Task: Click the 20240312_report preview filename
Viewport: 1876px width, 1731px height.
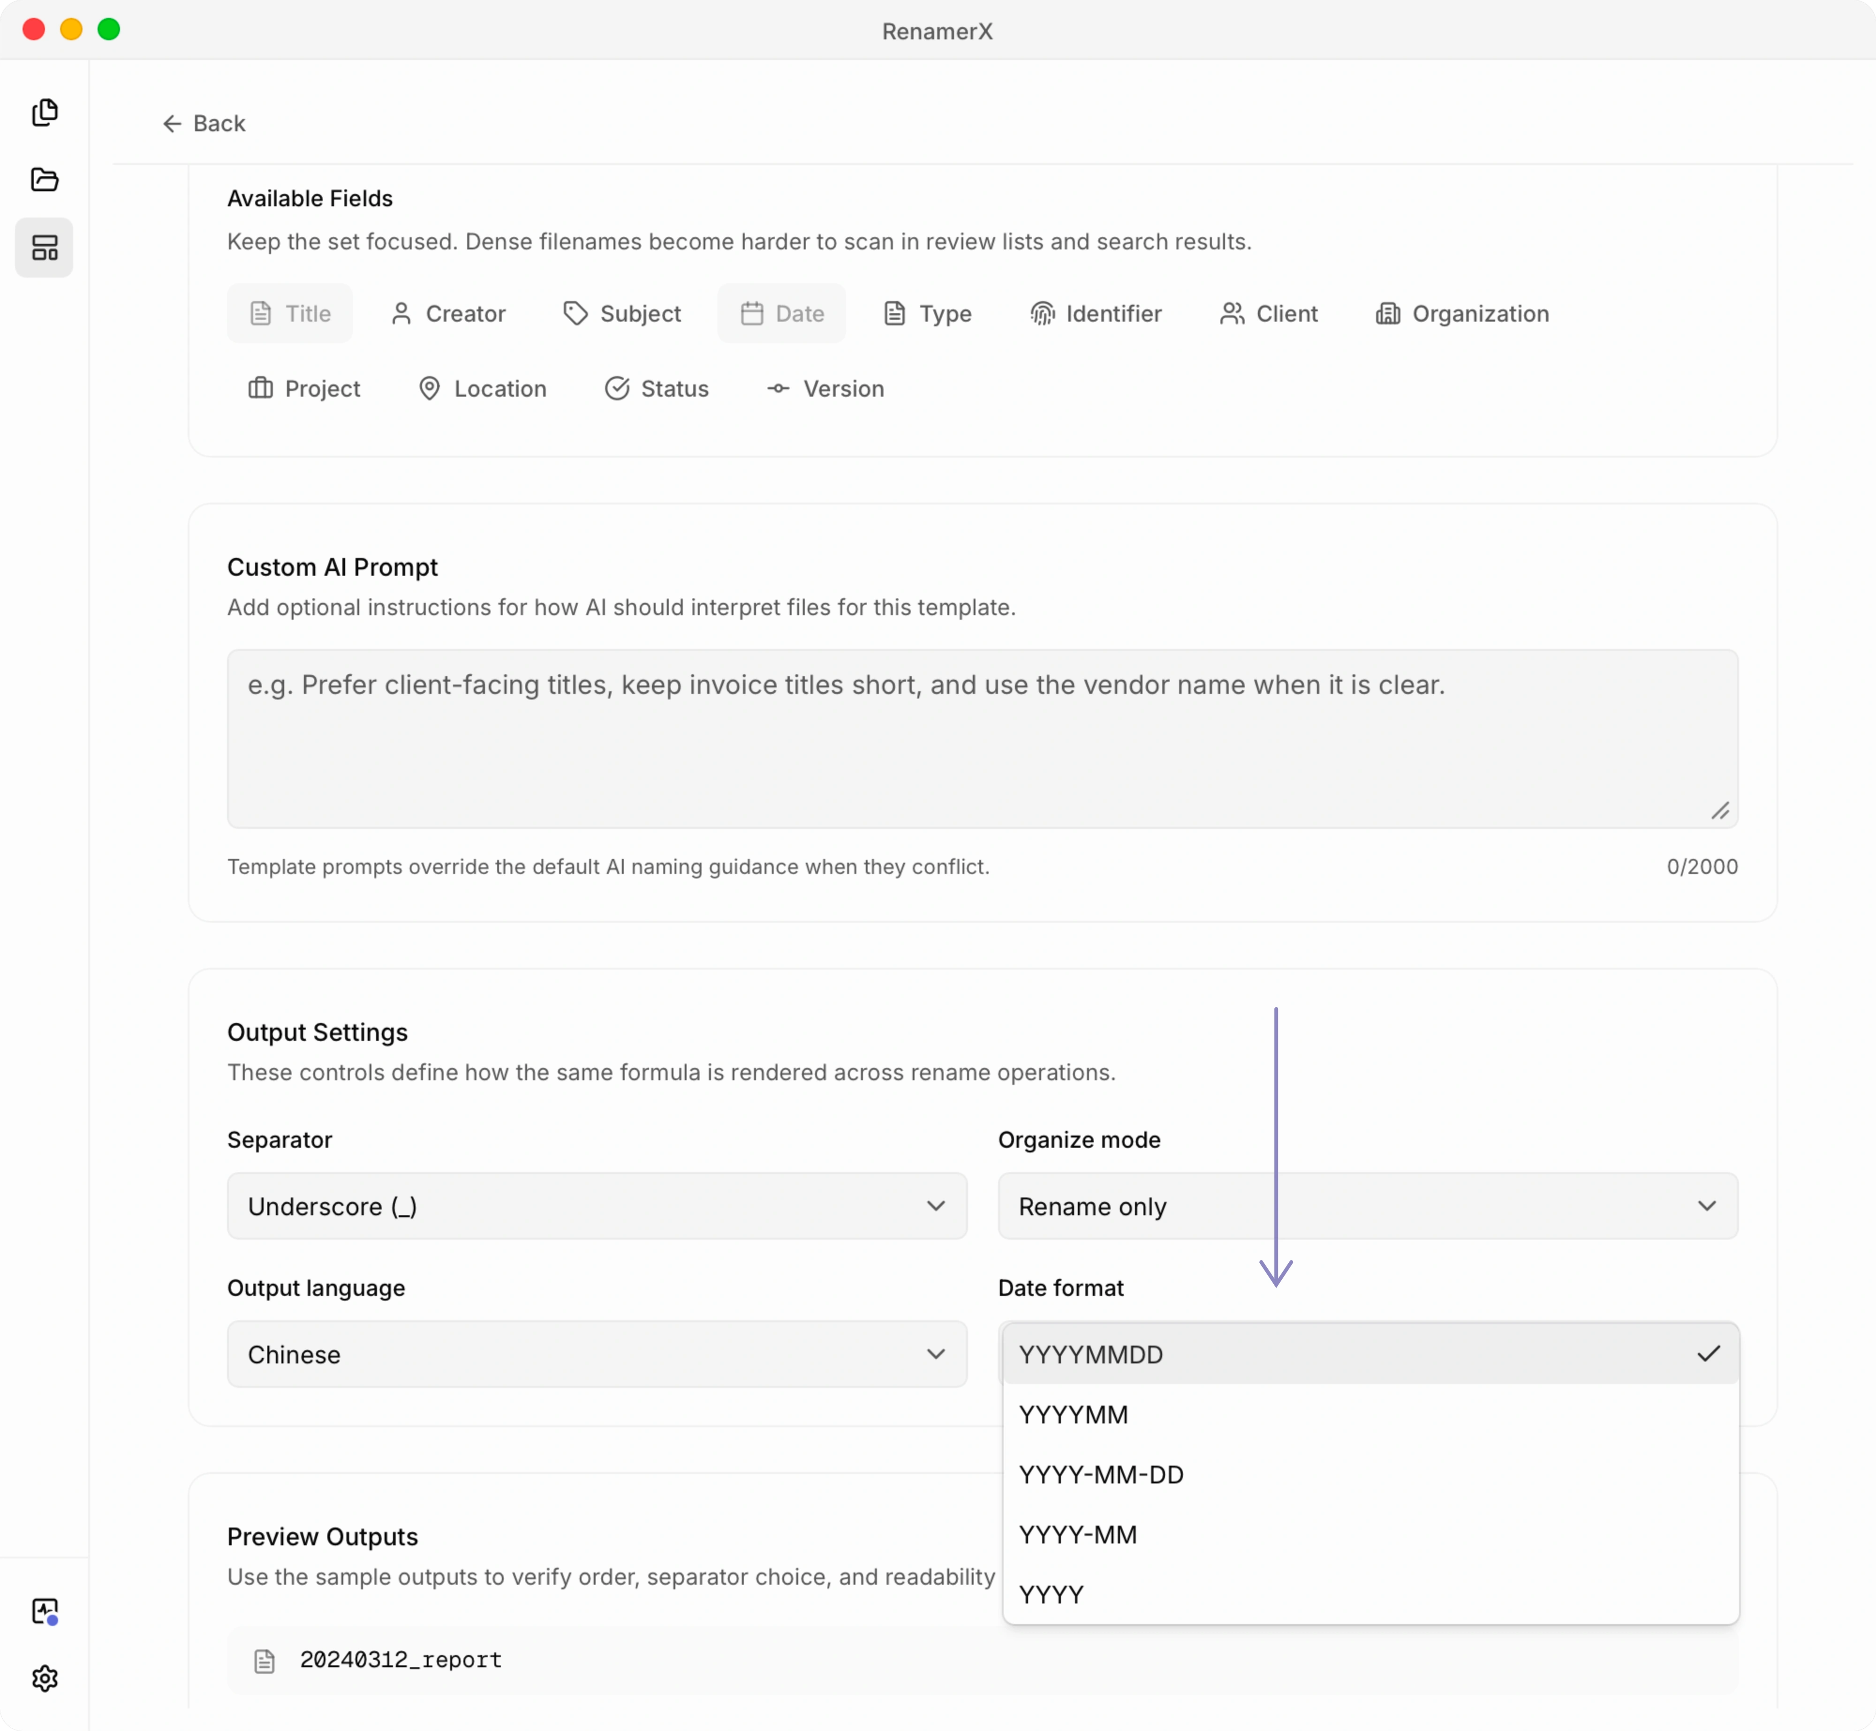Action: [x=400, y=1660]
